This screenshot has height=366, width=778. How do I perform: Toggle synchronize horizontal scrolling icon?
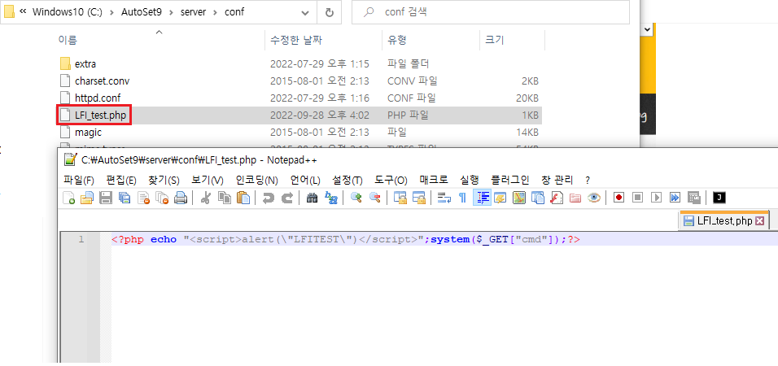tap(419, 198)
